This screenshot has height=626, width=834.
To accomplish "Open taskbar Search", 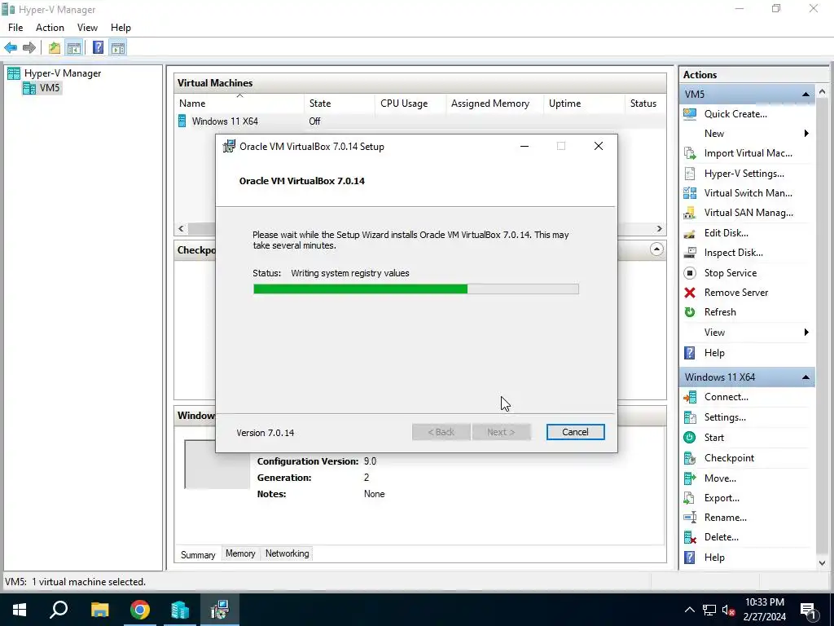I will point(59,610).
